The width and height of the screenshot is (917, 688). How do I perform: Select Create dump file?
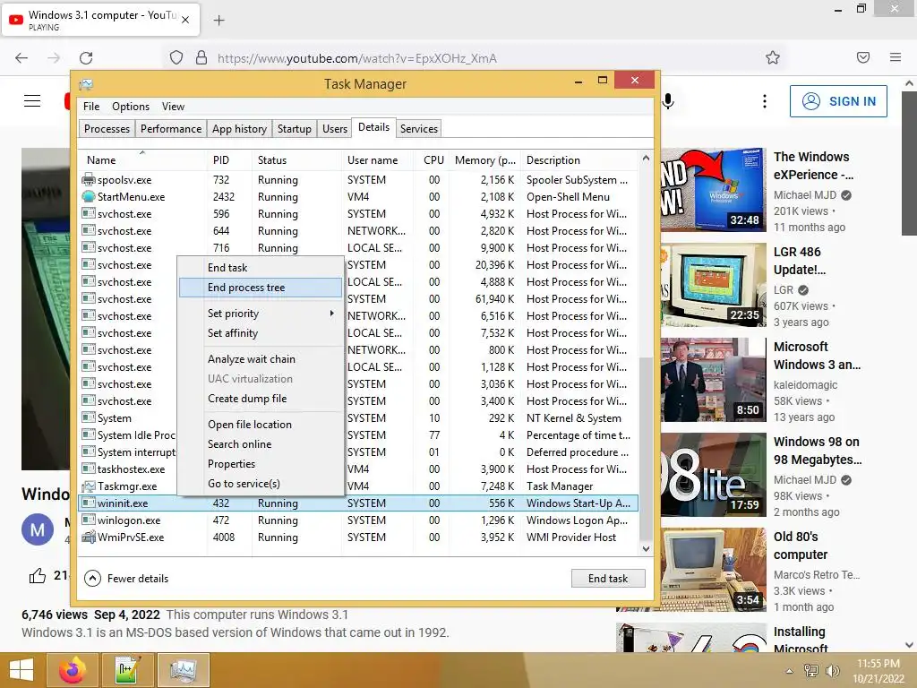261,399
